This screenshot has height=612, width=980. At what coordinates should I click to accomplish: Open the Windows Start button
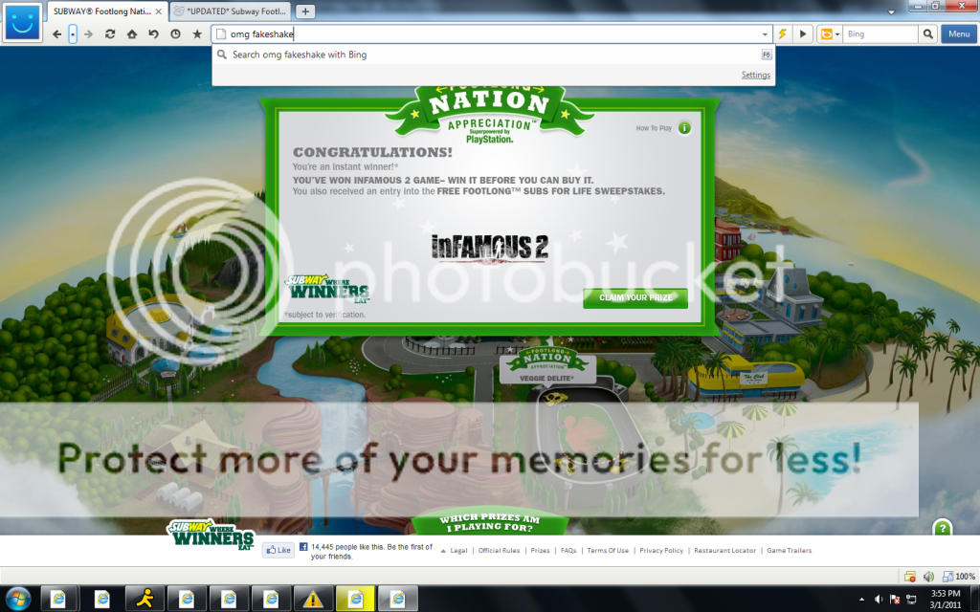[x=18, y=600]
